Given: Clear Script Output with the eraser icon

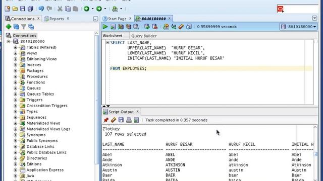Looking at the screenshot, I should pos(113,120).
